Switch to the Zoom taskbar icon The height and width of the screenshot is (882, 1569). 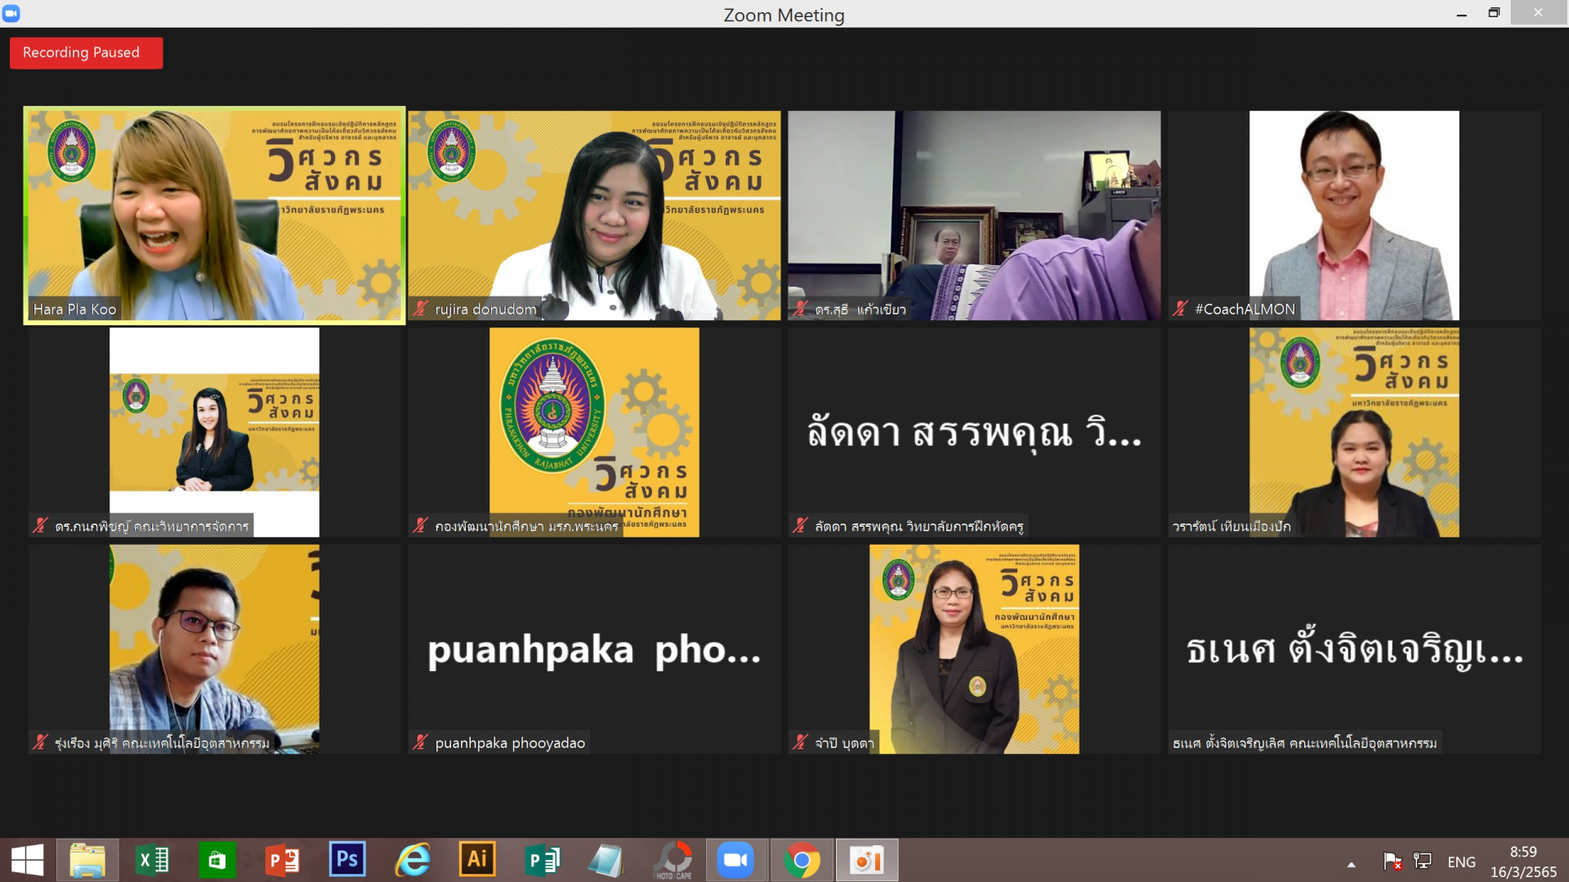(x=735, y=860)
